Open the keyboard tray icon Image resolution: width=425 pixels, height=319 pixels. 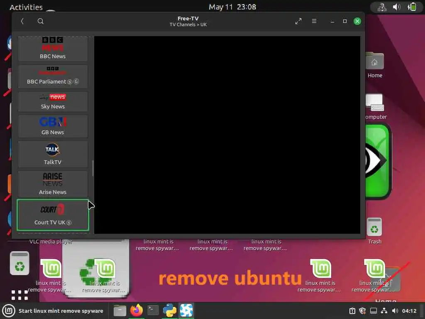click(x=374, y=311)
